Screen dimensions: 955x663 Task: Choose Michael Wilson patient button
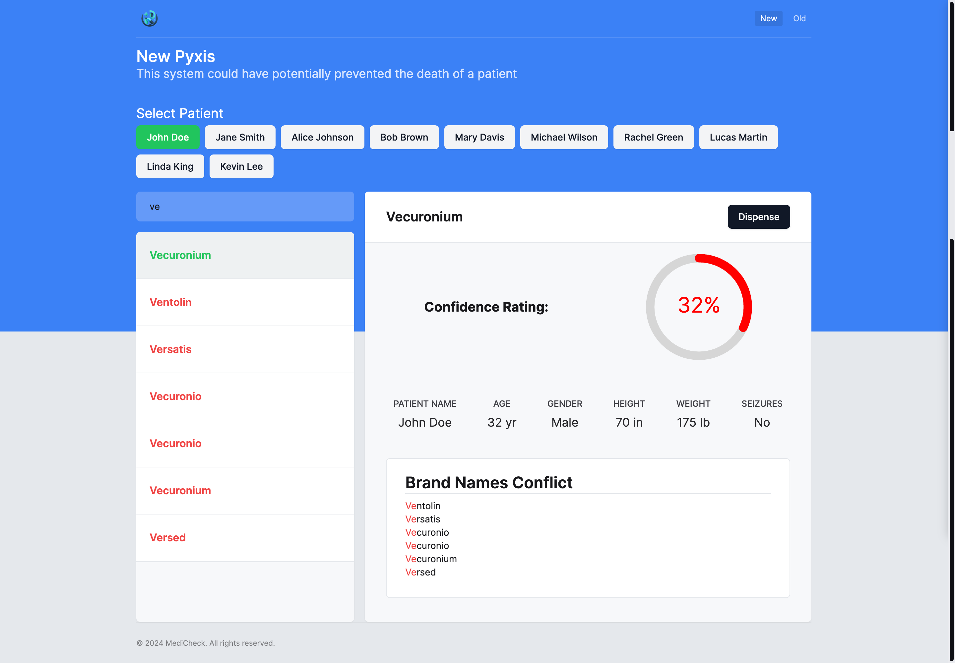563,137
